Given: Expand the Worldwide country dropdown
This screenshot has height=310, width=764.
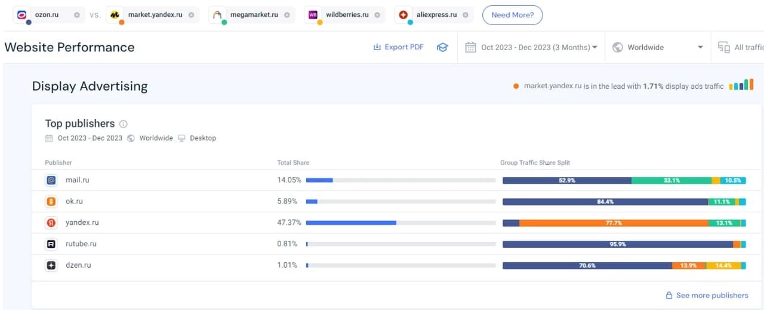Looking at the screenshot, I should point(658,48).
